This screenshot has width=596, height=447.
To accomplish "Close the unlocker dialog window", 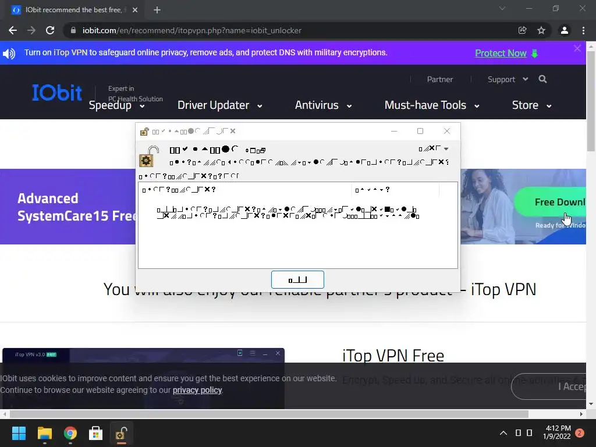I will point(447,131).
